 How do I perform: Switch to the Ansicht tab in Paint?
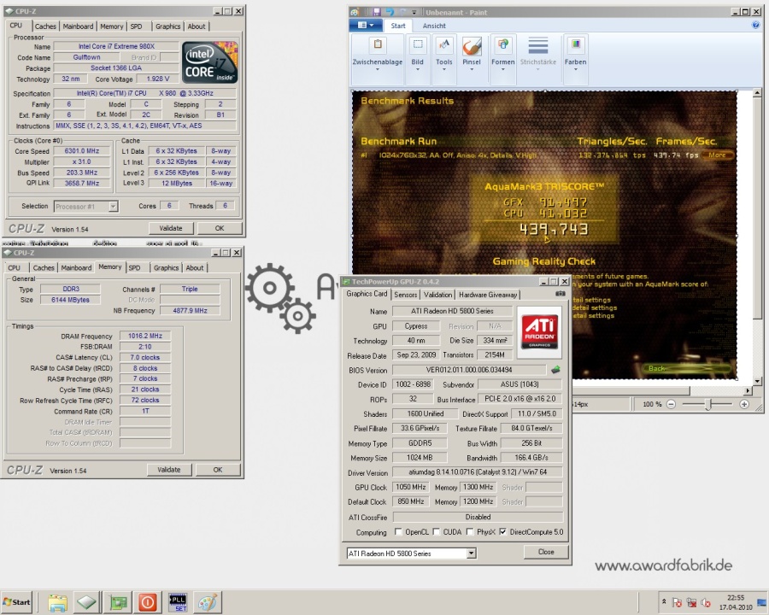[x=434, y=26]
